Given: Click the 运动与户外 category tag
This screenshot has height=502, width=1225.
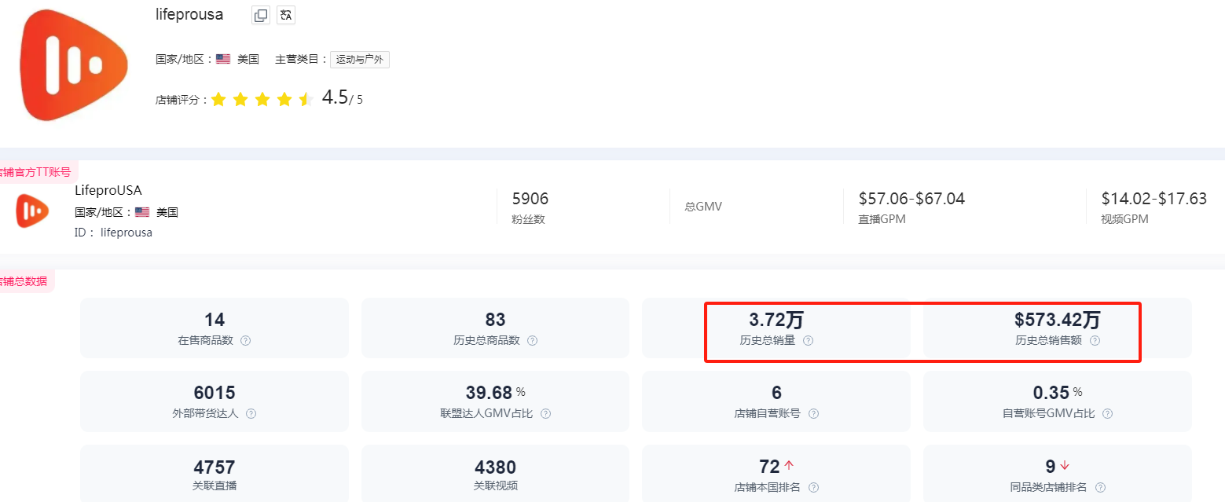Looking at the screenshot, I should point(360,60).
